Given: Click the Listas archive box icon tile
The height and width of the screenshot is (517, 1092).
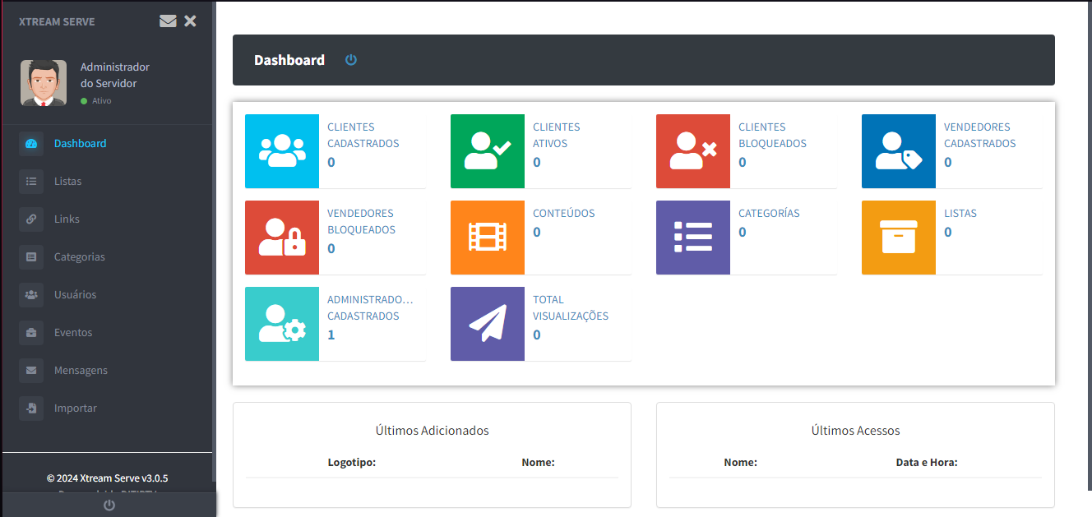Looking at the screenshot, I should point(899,238).
